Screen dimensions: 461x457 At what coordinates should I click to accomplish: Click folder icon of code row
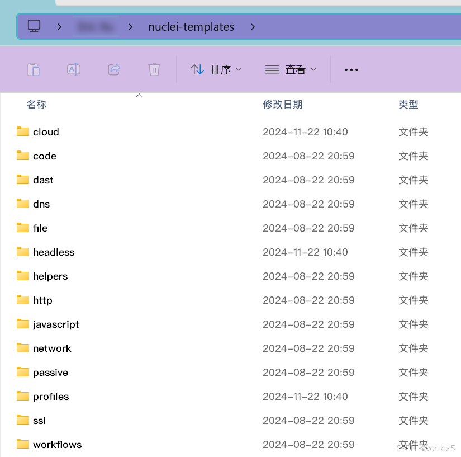[x=23, y=156]
